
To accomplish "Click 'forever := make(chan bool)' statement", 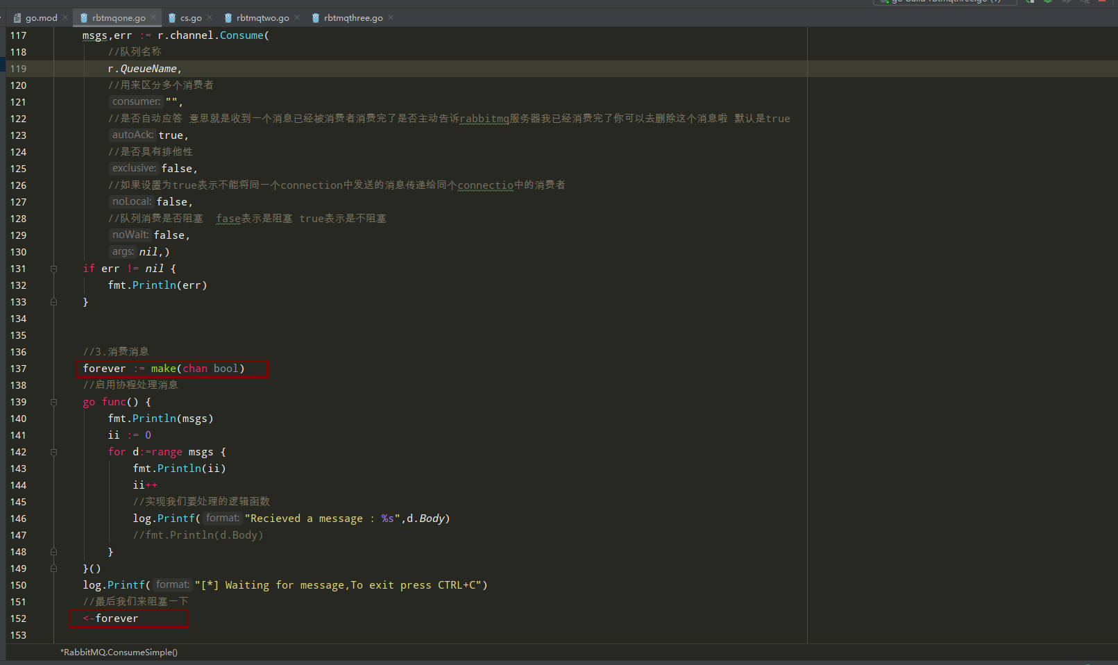I will [164, 369].
